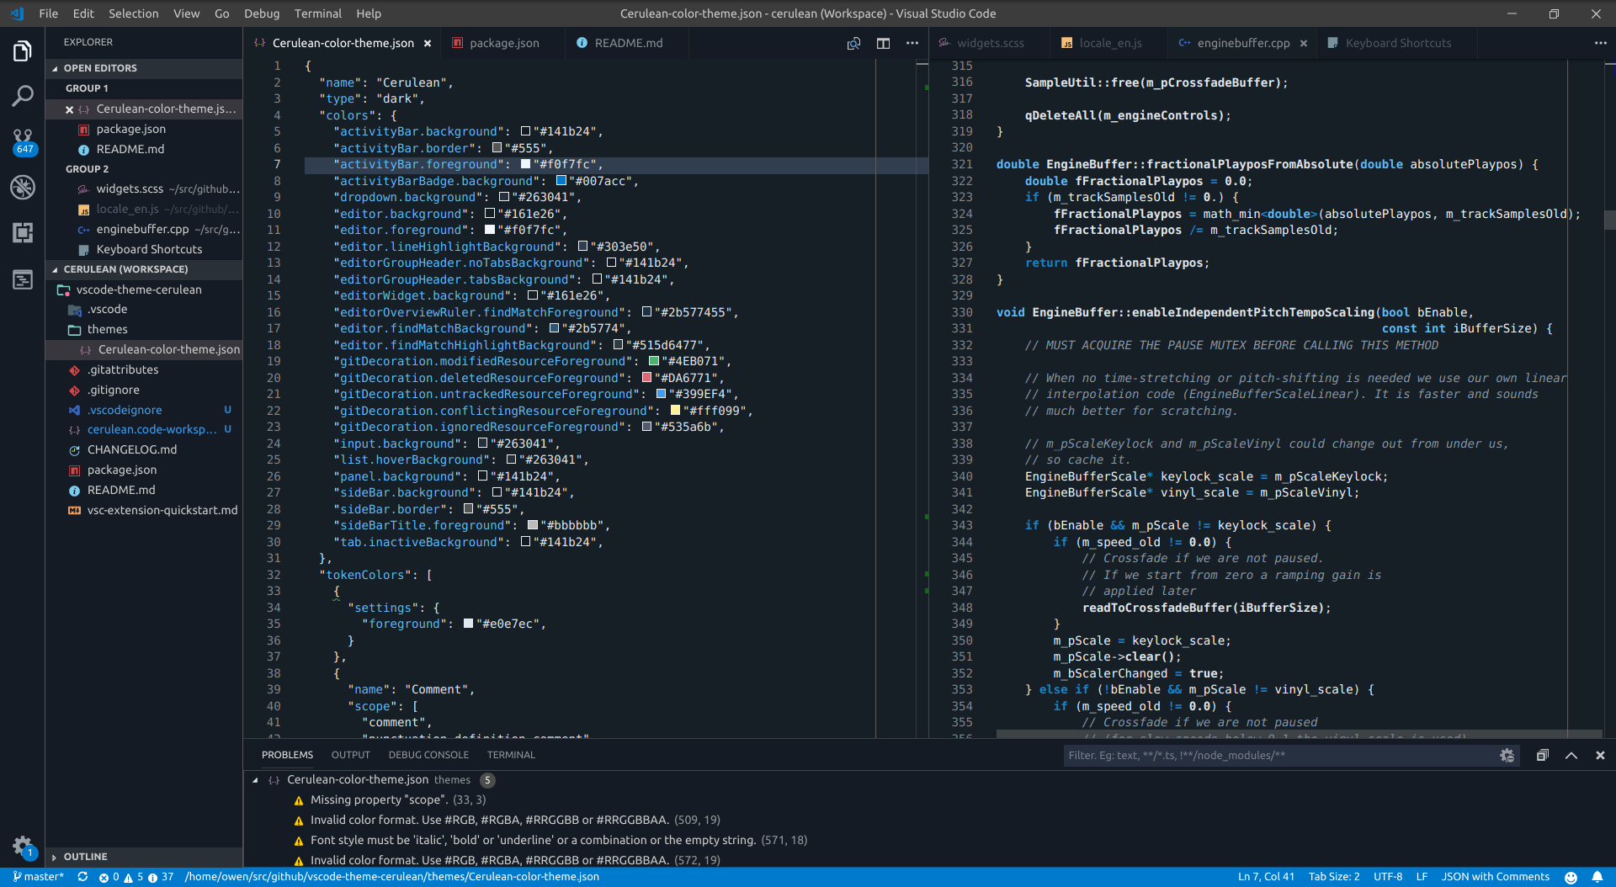Image resolution: width=1616 pixels, height=887 pixels.
Task: Open changes icon in editor toolbar
Action: 853,43
